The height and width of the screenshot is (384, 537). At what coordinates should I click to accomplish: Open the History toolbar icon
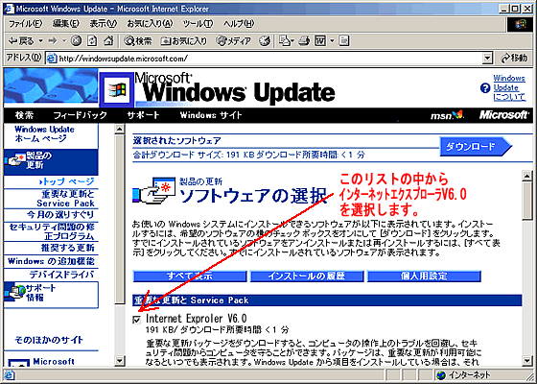coord(264,41)
